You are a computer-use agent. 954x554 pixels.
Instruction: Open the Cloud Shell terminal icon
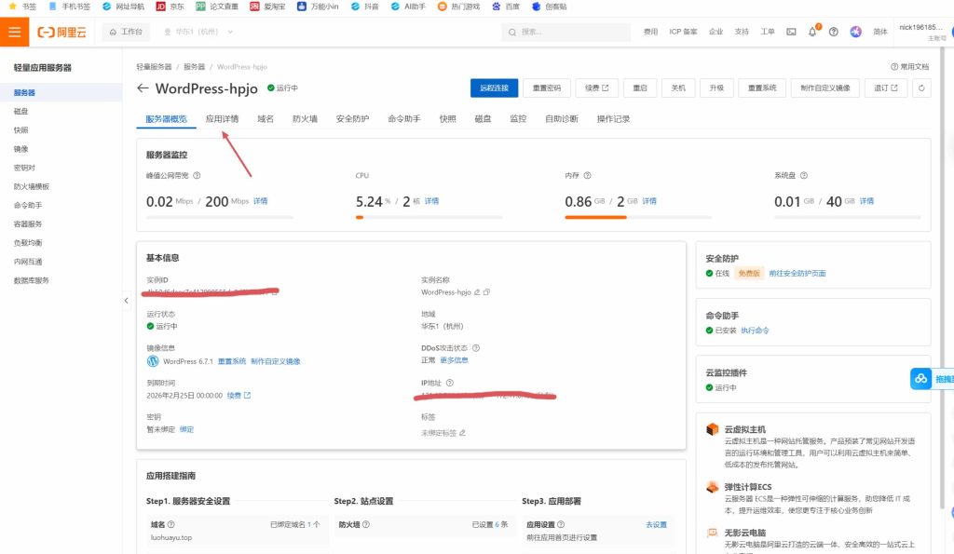point(791,32)
